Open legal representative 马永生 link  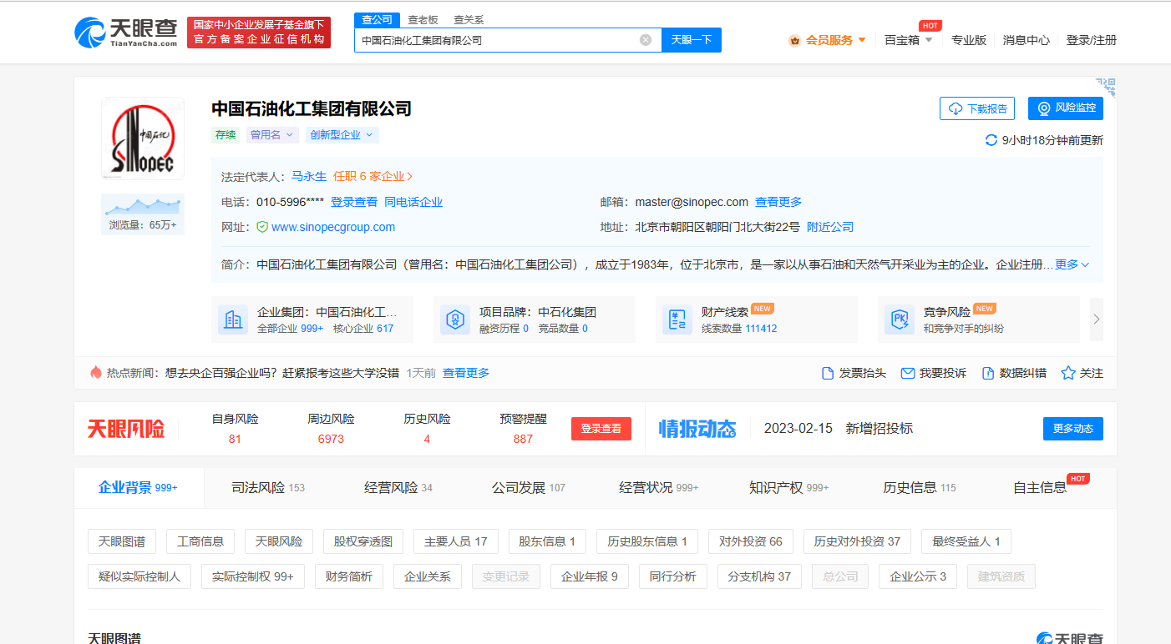tap(309, 176)
